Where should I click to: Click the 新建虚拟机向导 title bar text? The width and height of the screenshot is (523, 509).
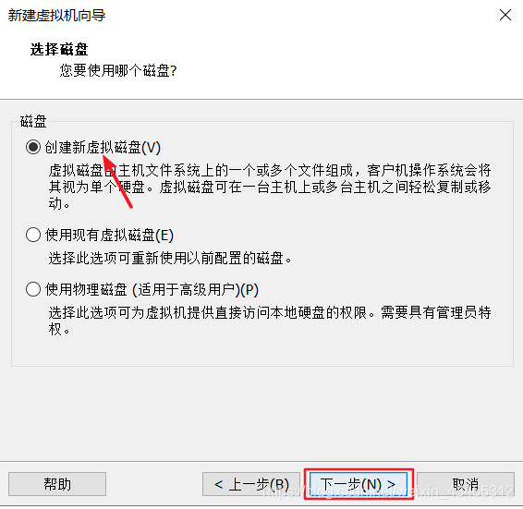pyautogui.click(x=56, y=16)
